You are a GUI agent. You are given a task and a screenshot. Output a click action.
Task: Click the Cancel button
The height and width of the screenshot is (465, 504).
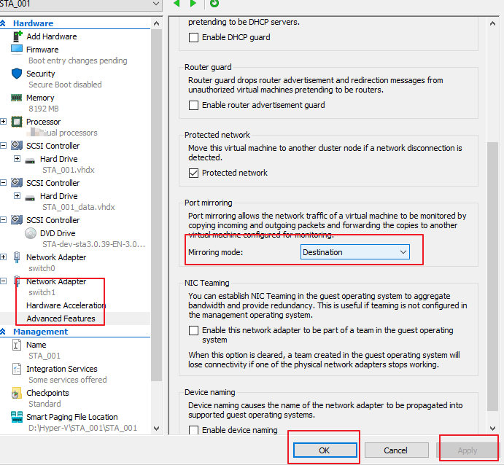point(396,450)
